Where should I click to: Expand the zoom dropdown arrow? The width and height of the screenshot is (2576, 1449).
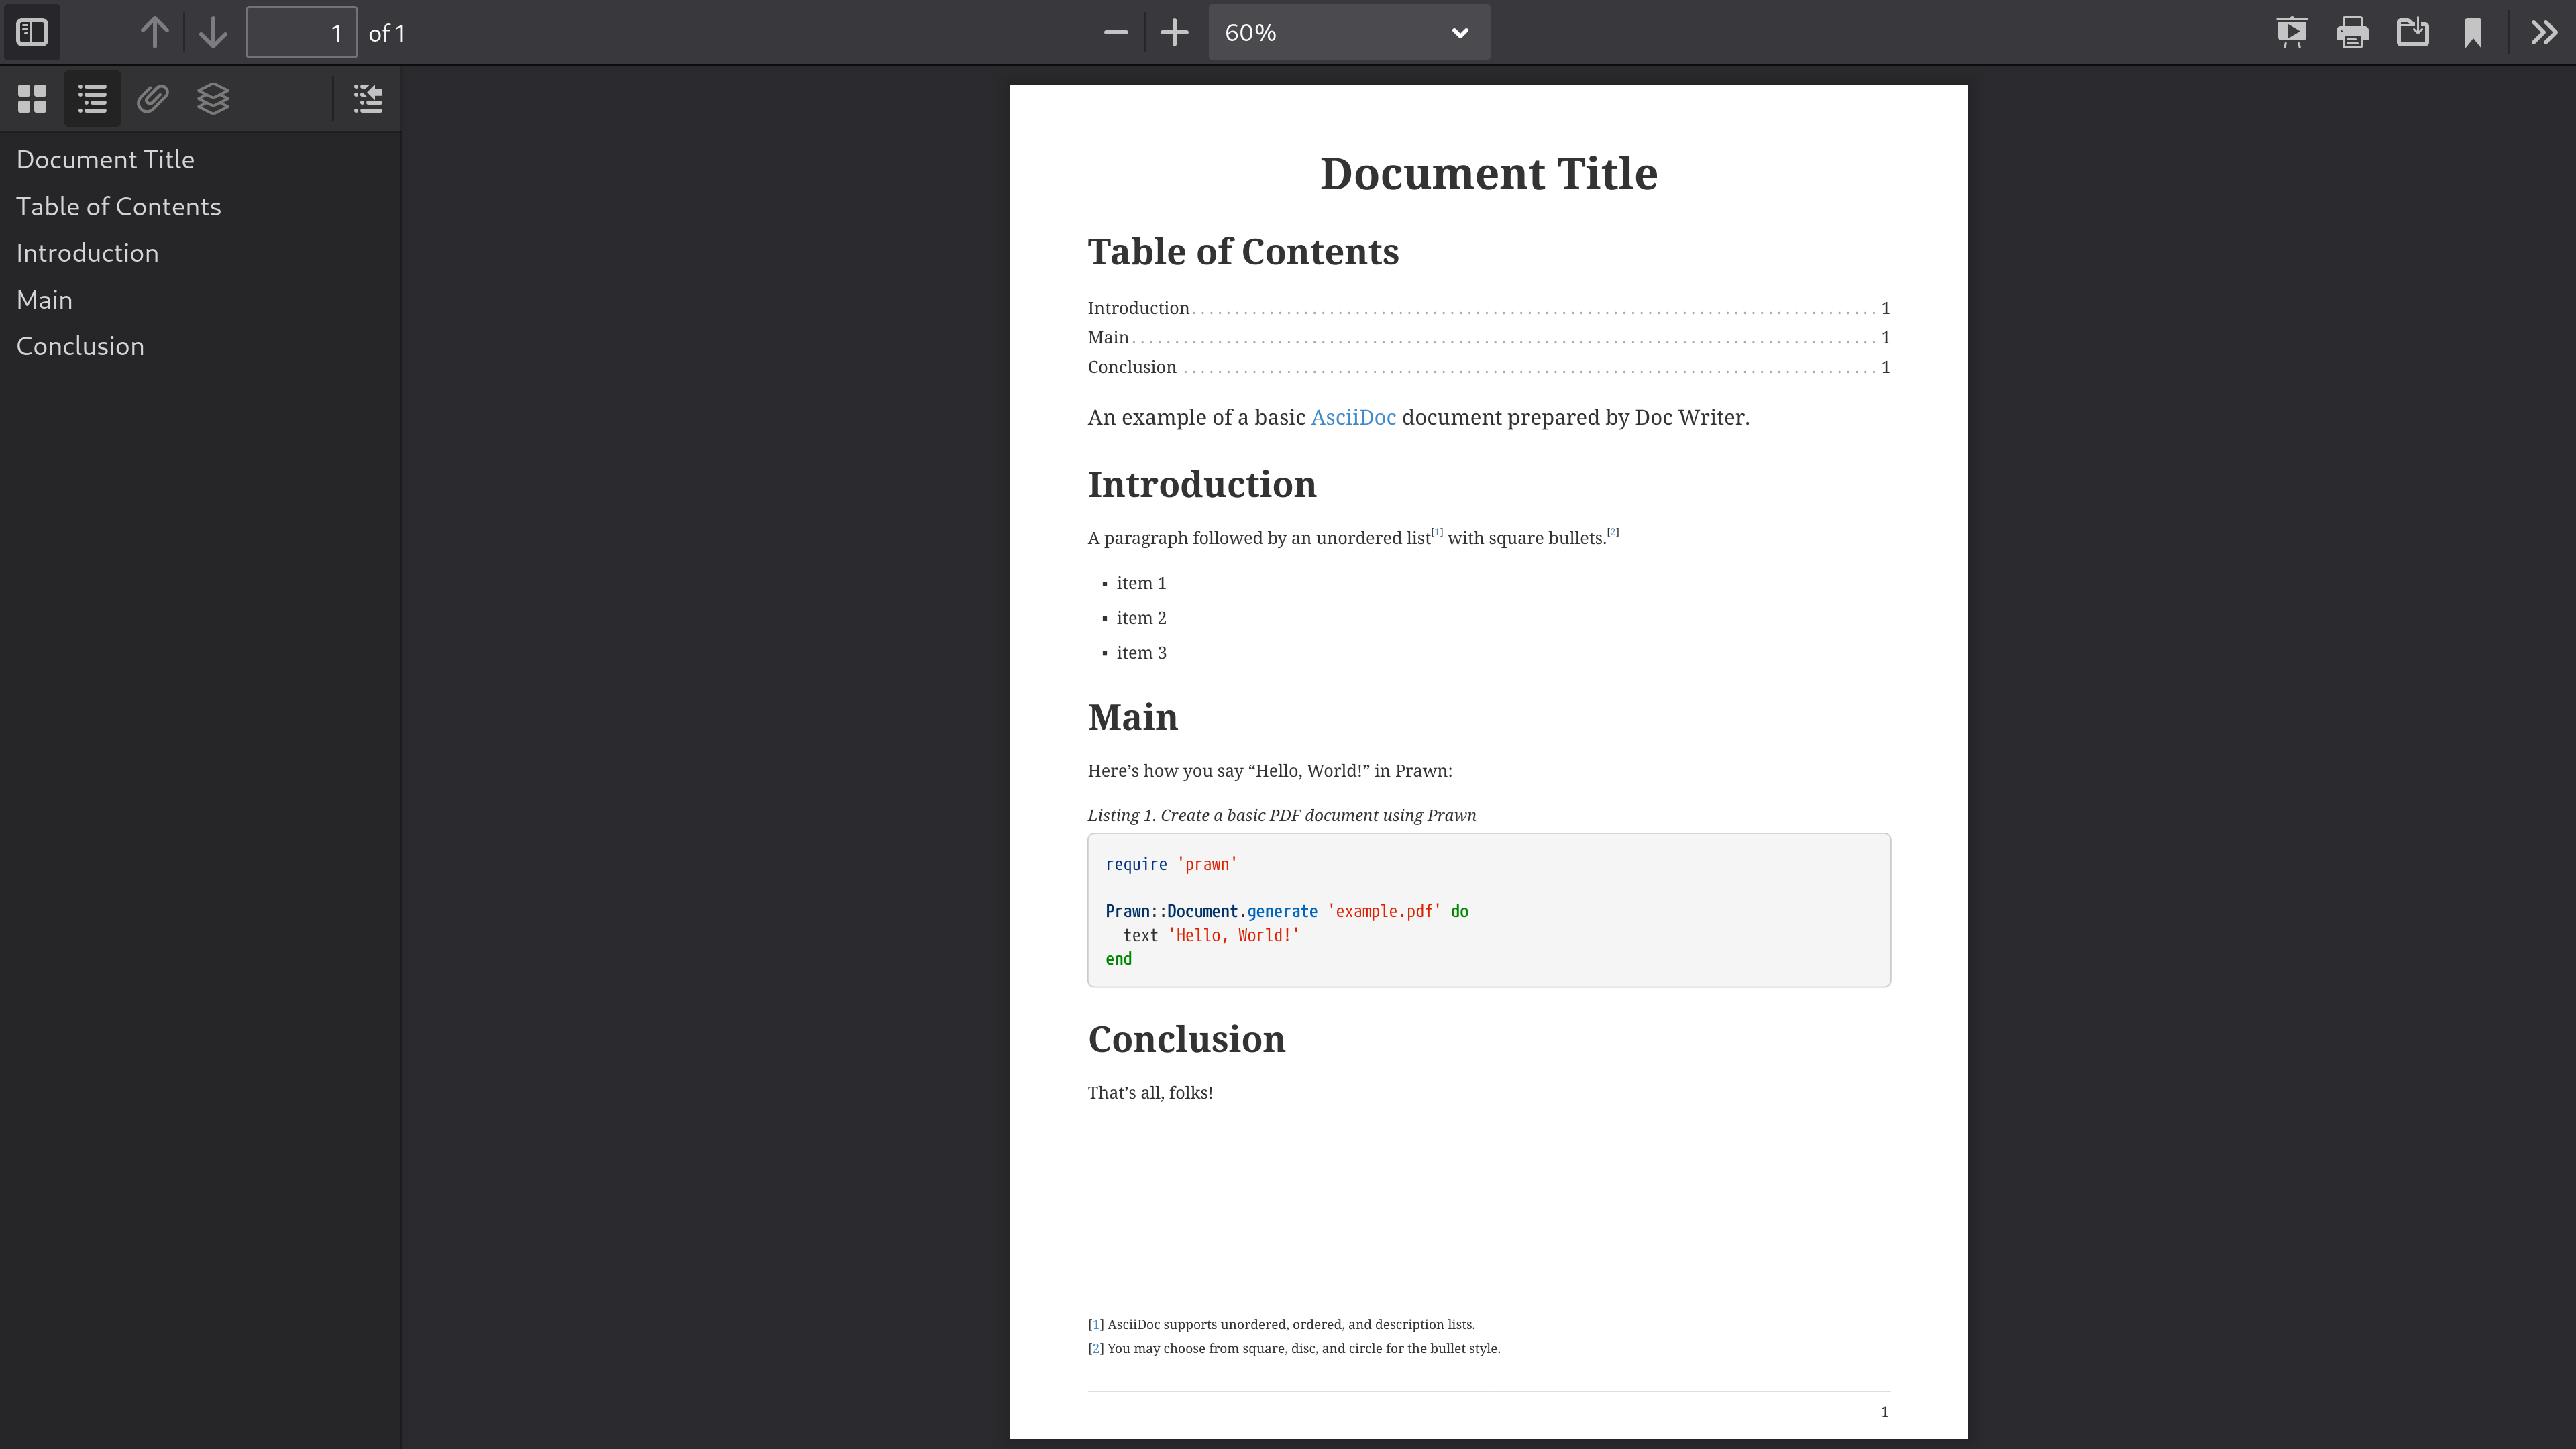click(1460, 32)
